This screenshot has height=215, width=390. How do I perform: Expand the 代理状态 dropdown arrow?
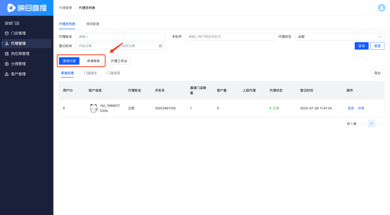click(x=380, y=37)
